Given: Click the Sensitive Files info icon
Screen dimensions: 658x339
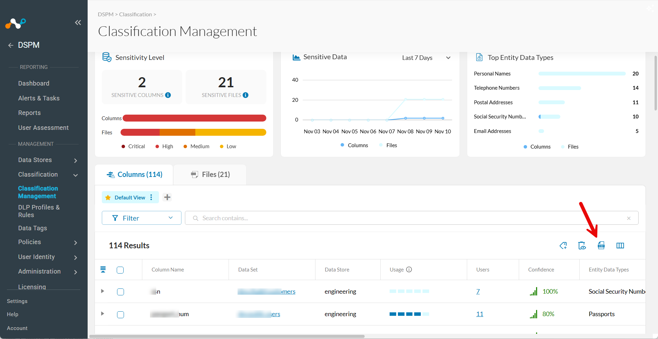Looking at the screenshot, I should pyautogui.click(x=246, y=95).
